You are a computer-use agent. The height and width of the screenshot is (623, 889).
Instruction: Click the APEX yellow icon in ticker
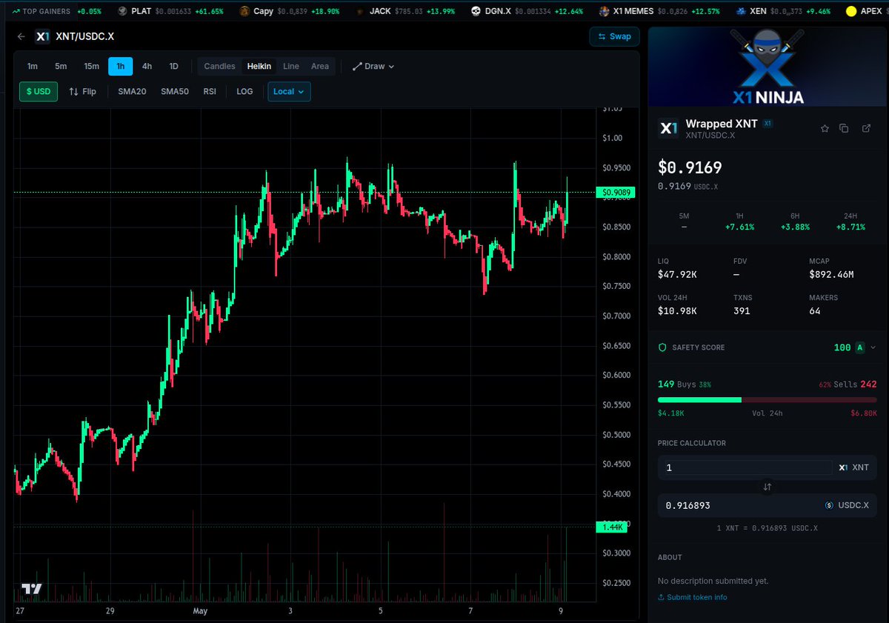(x=851, y=11)
